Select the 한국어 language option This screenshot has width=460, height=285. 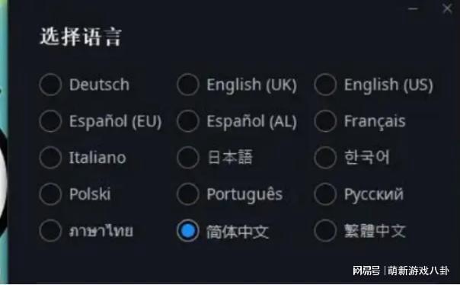coord(325,158)
